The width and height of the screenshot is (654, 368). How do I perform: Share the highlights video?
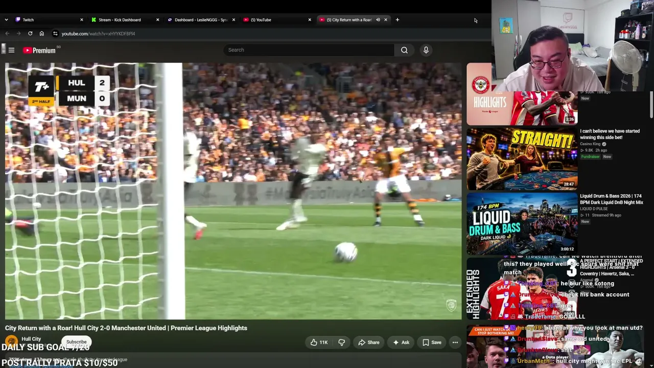coord(368,342)
